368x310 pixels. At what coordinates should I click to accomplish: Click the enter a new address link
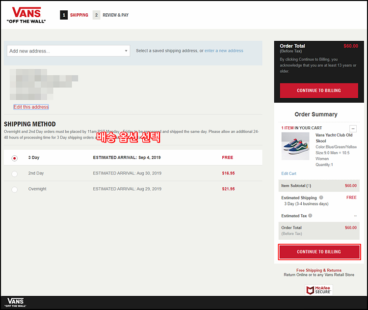coord(224,51)
